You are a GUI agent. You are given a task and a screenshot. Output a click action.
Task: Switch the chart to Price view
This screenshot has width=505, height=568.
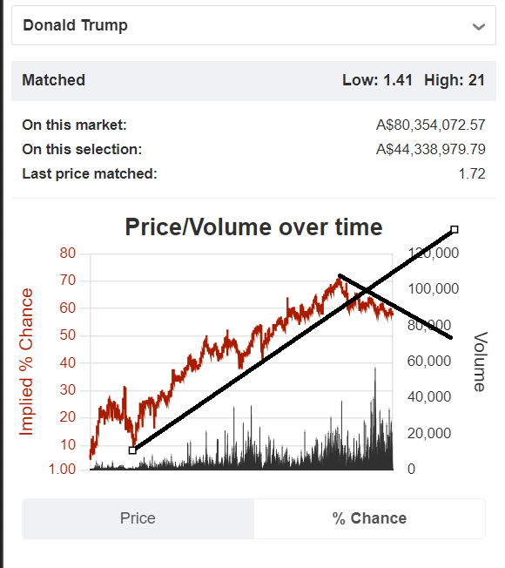coord(138,518)
